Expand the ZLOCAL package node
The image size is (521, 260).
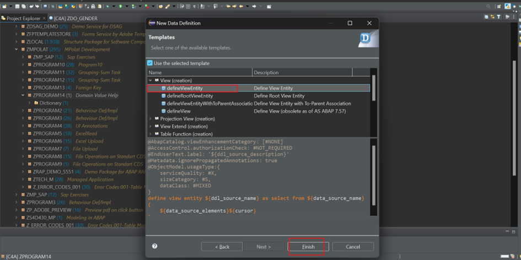[x=17, y=42]
